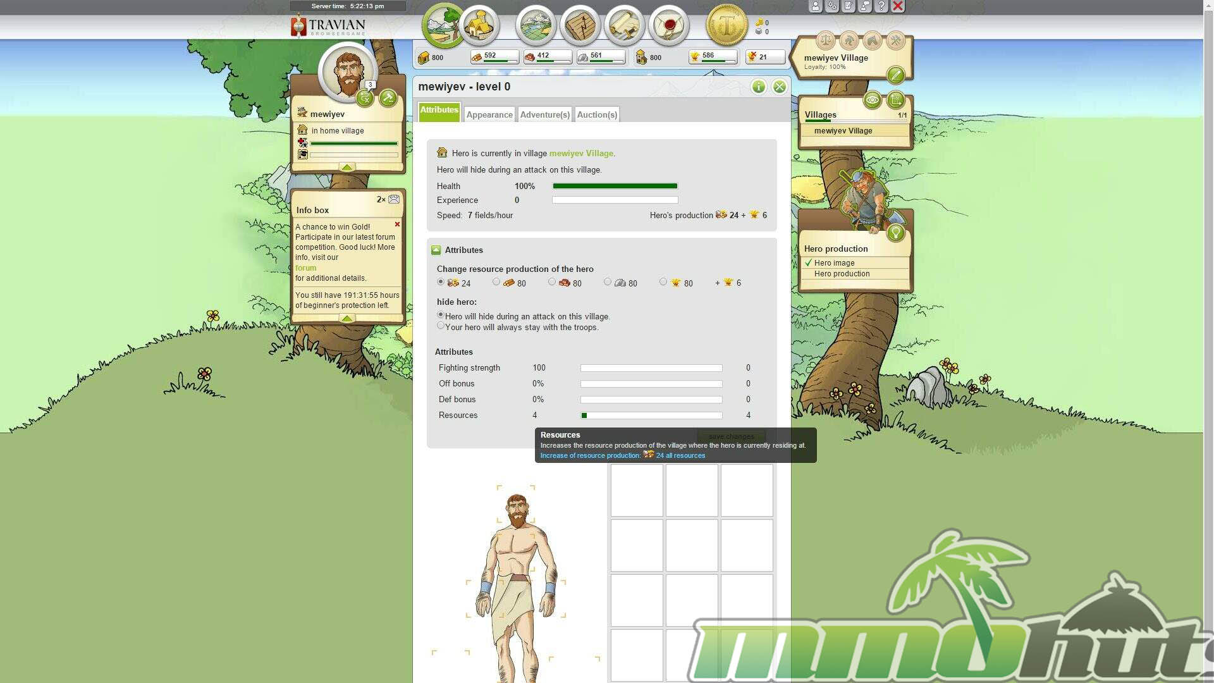The width and height of the screenshot is (1214, 683).
Task: Rename village with the pencil icon
Action: click(x=895, y=75)
